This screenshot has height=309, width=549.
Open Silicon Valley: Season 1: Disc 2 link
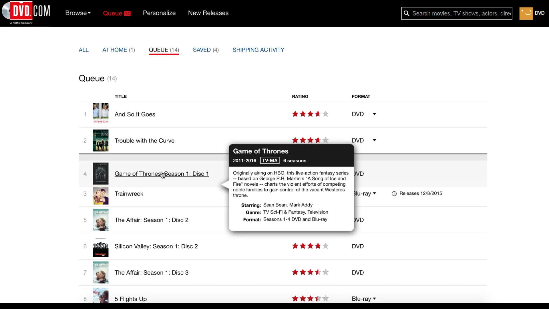pyautogui.click(x=156, y=246)
